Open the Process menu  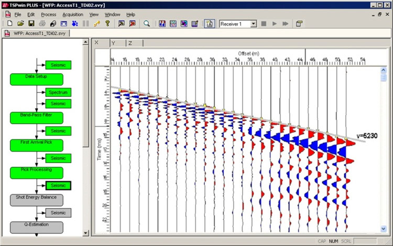[48, 15]
